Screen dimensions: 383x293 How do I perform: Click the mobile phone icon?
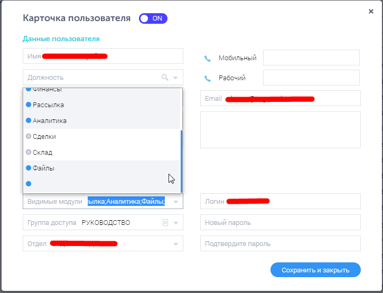208,58
